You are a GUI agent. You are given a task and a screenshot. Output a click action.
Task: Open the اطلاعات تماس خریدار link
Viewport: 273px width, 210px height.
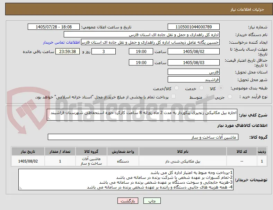pos(61,42)
